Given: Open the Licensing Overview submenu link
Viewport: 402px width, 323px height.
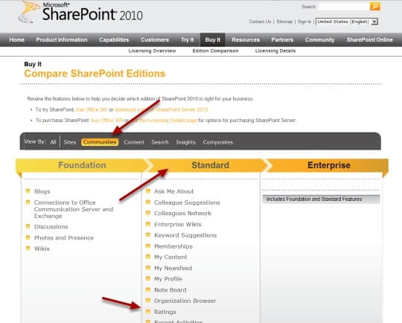Looking at the screenshot, I should [x=152, y=51].
